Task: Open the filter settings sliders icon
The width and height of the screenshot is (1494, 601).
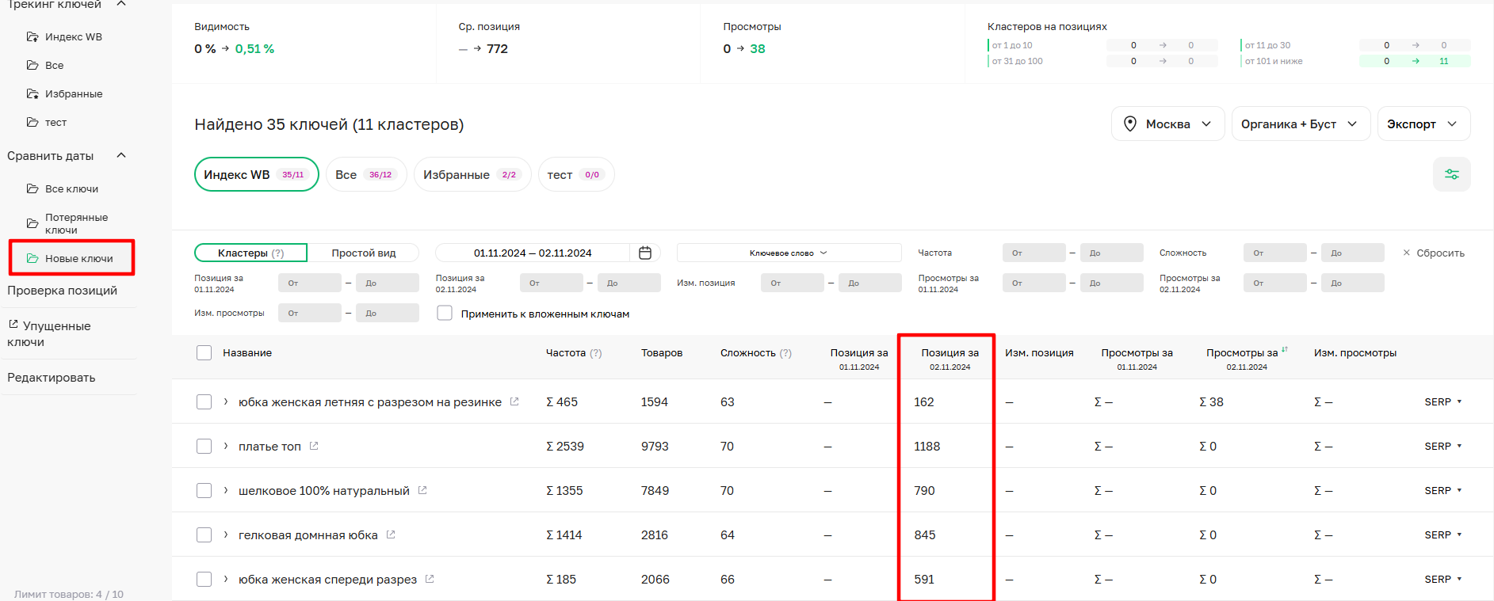Action: [x=1451, y=174]
